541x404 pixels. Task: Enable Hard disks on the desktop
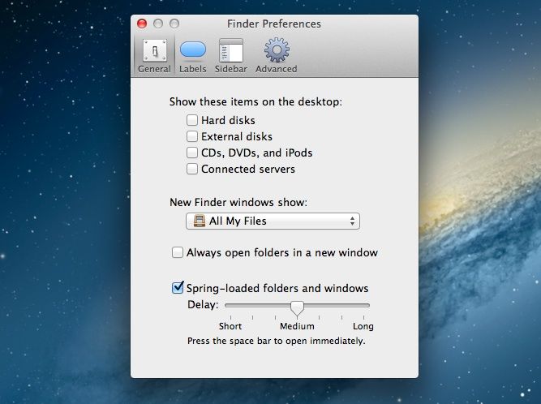click(x=192, y=120)
